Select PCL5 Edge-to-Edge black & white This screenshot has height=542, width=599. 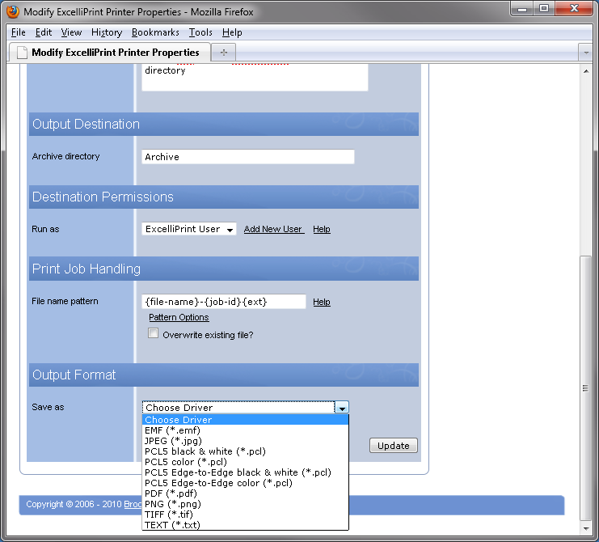(245, 472)
